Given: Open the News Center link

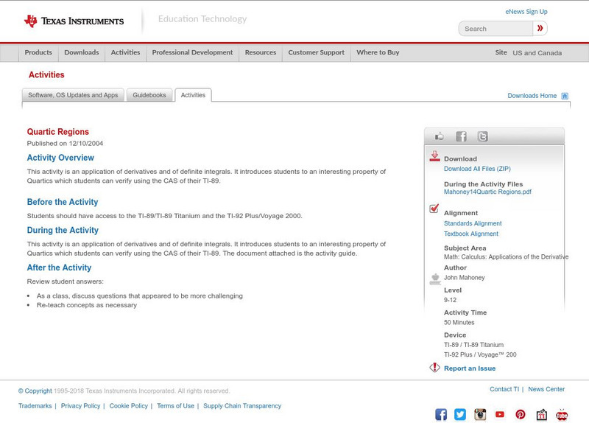Looking at the screenshot, I should [x=546, y=389].
